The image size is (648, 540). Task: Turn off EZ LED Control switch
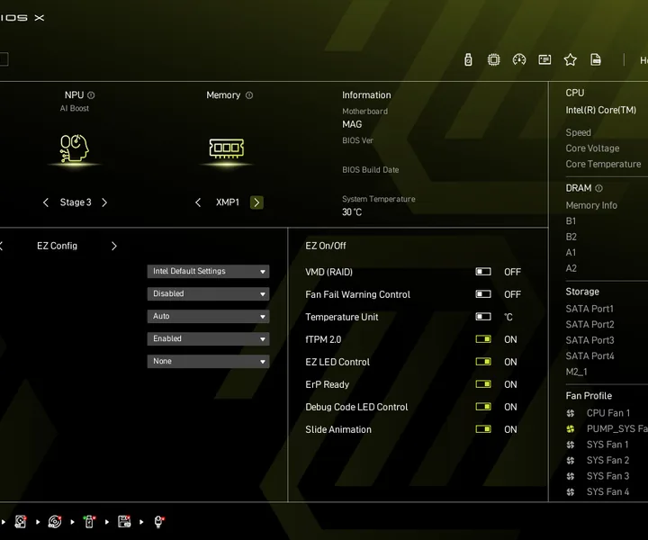[483, 362]
